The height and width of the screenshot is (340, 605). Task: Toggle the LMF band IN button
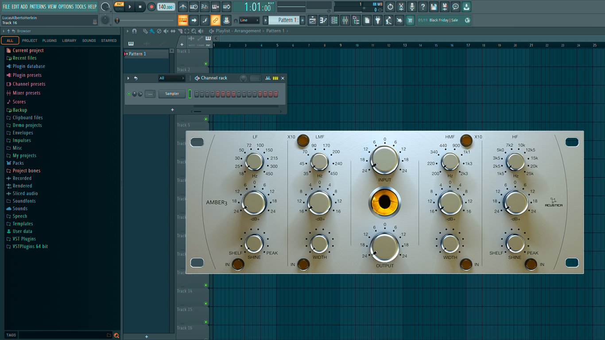tap(303, 265)
